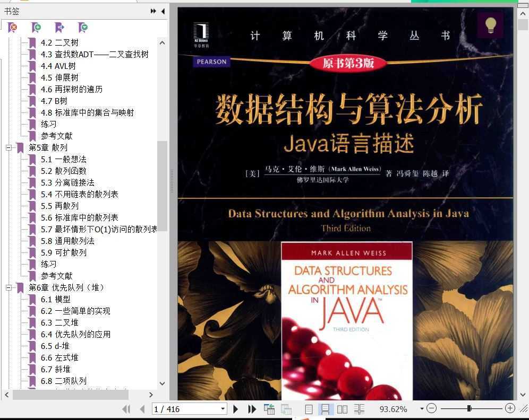This screenshot has width=529, height=420.
Task: Click the double-arrow expand icon in bookmarks header
Action: coord(153,11)
